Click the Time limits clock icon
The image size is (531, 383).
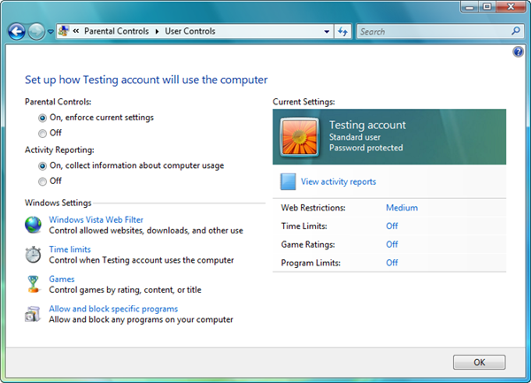click(x=33, y=255)
